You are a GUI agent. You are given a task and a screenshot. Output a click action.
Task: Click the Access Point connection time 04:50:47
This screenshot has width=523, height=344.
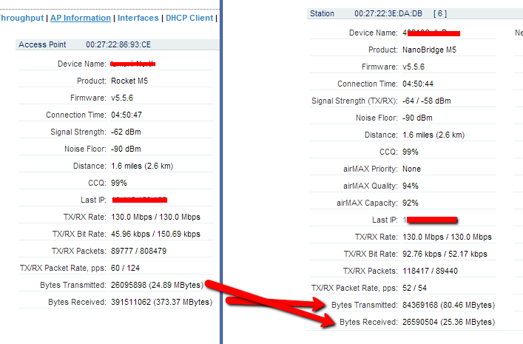126,115
